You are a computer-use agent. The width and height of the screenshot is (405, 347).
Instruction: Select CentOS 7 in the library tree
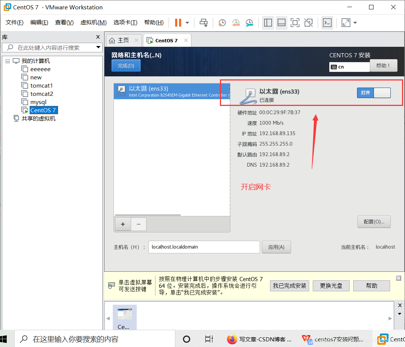pos(43,110)
